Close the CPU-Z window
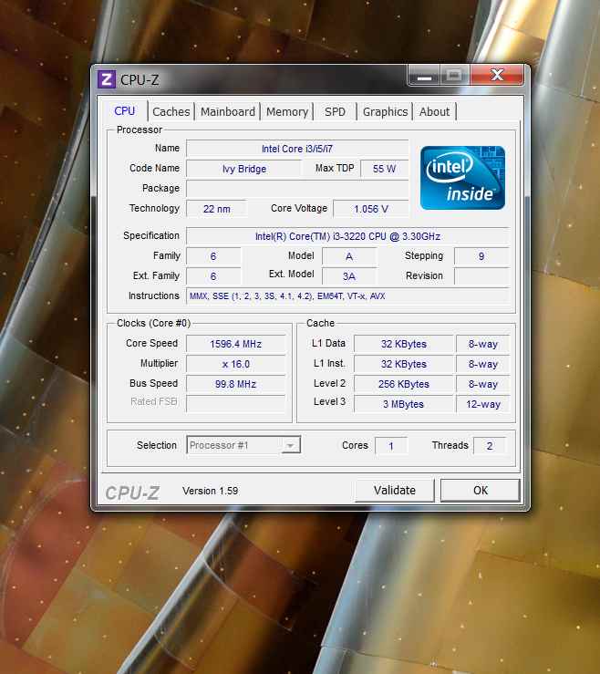Screen dimensions: 600x674 [x=497, y=75]
